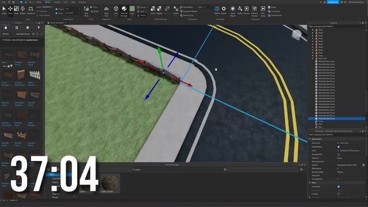Toggle the CastShadow property checkbox

click(339, 147)
